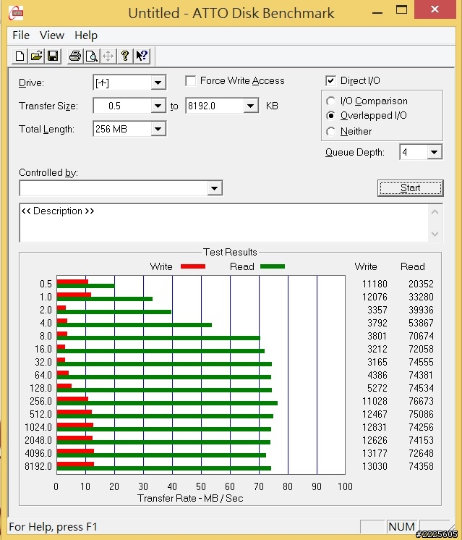Viewport: 462px width, 540px height.
Task: Expand the maximum Transfer Size dropdown showing 8192.0
Action: (251, 106)
